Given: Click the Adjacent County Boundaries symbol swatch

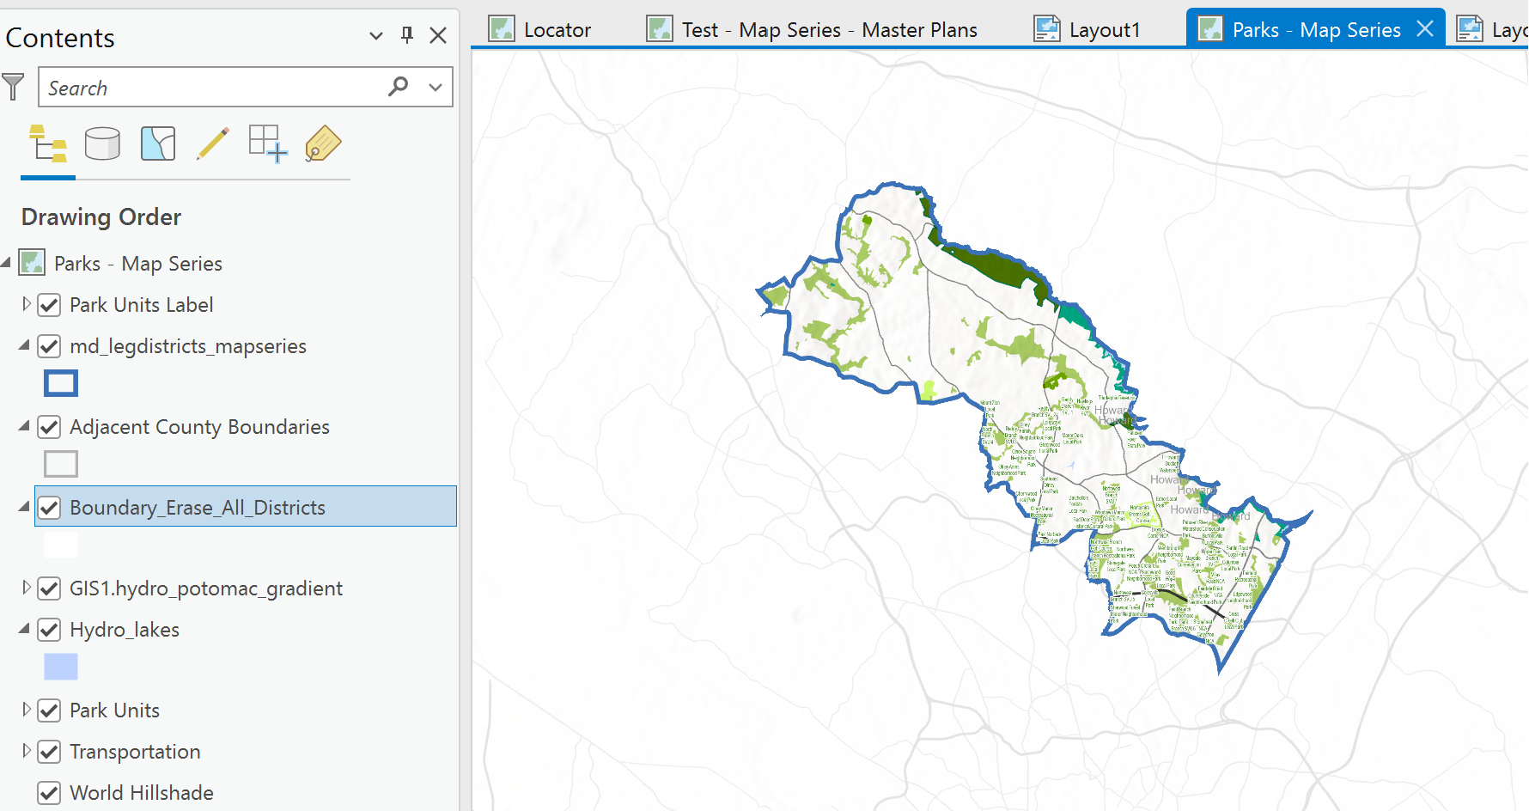Looking at the screenshot, I should [60, 463].
